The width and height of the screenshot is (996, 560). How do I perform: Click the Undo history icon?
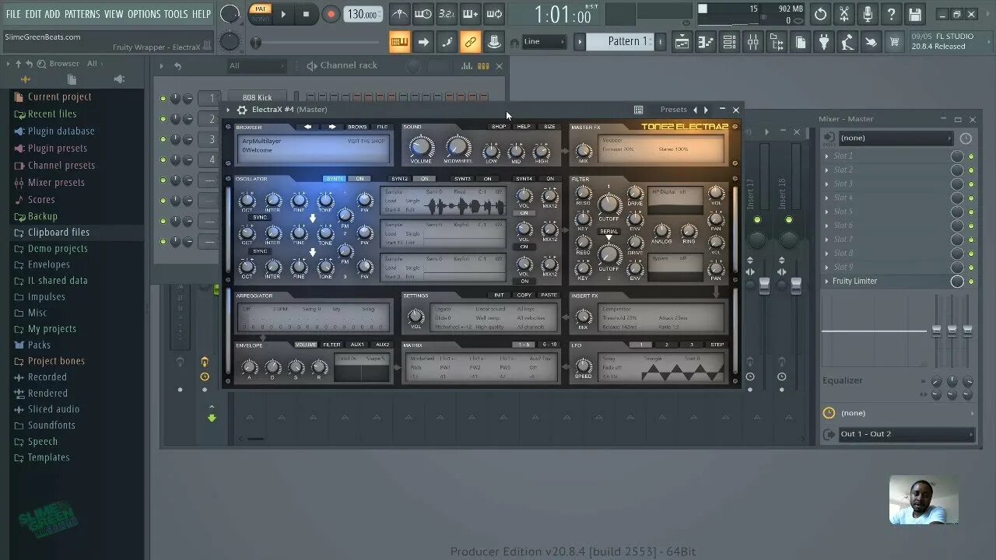tap(820, 14)
